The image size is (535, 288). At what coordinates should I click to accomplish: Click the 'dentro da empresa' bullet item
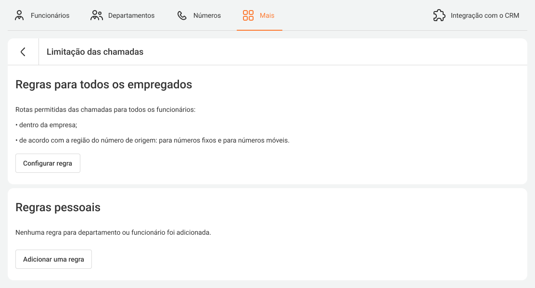[46, 125]
